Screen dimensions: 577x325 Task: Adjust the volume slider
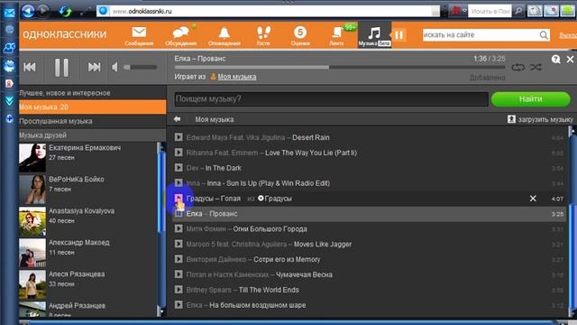(141, 67)
